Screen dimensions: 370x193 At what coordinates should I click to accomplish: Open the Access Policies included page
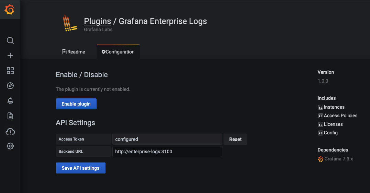pyautogui.click(x=340, y=116)
